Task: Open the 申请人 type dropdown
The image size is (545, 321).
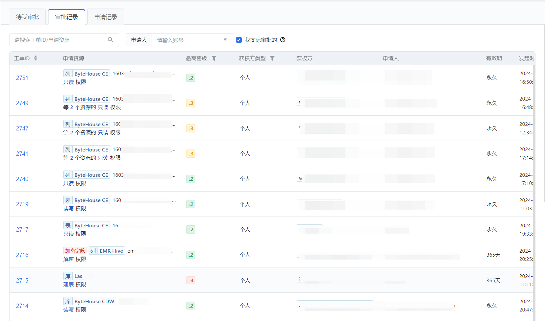Action: [x=139, y=40]
